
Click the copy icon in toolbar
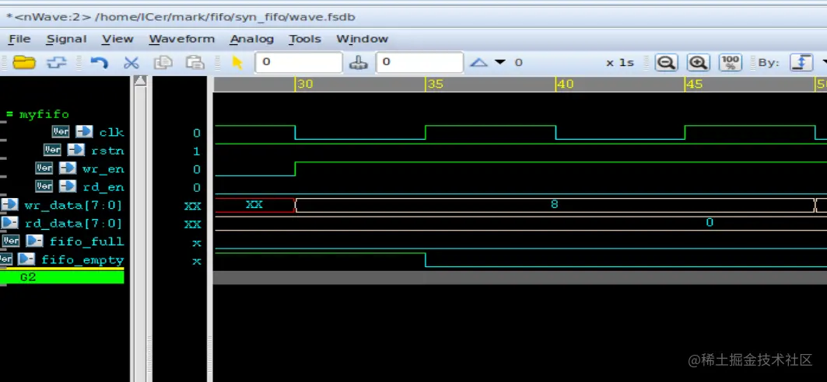tap(163, 63)
